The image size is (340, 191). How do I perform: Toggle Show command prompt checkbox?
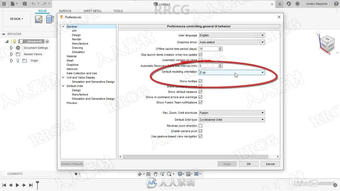[201, 86]
